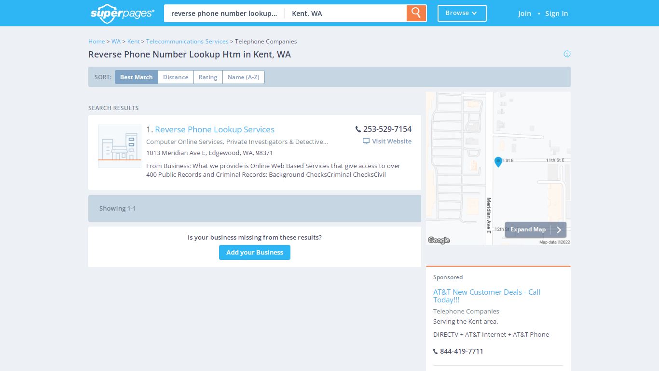Click the page heading Reverse Phone Number Lookup

click(190, 55)
